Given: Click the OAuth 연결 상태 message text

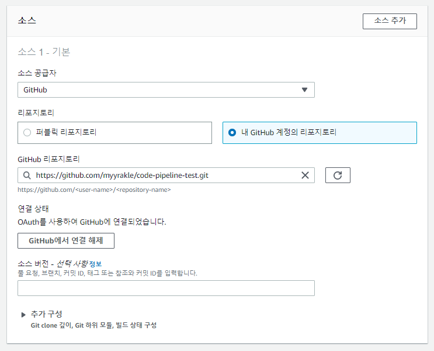Looking at the screenshot, I should [x=92, y=222].
